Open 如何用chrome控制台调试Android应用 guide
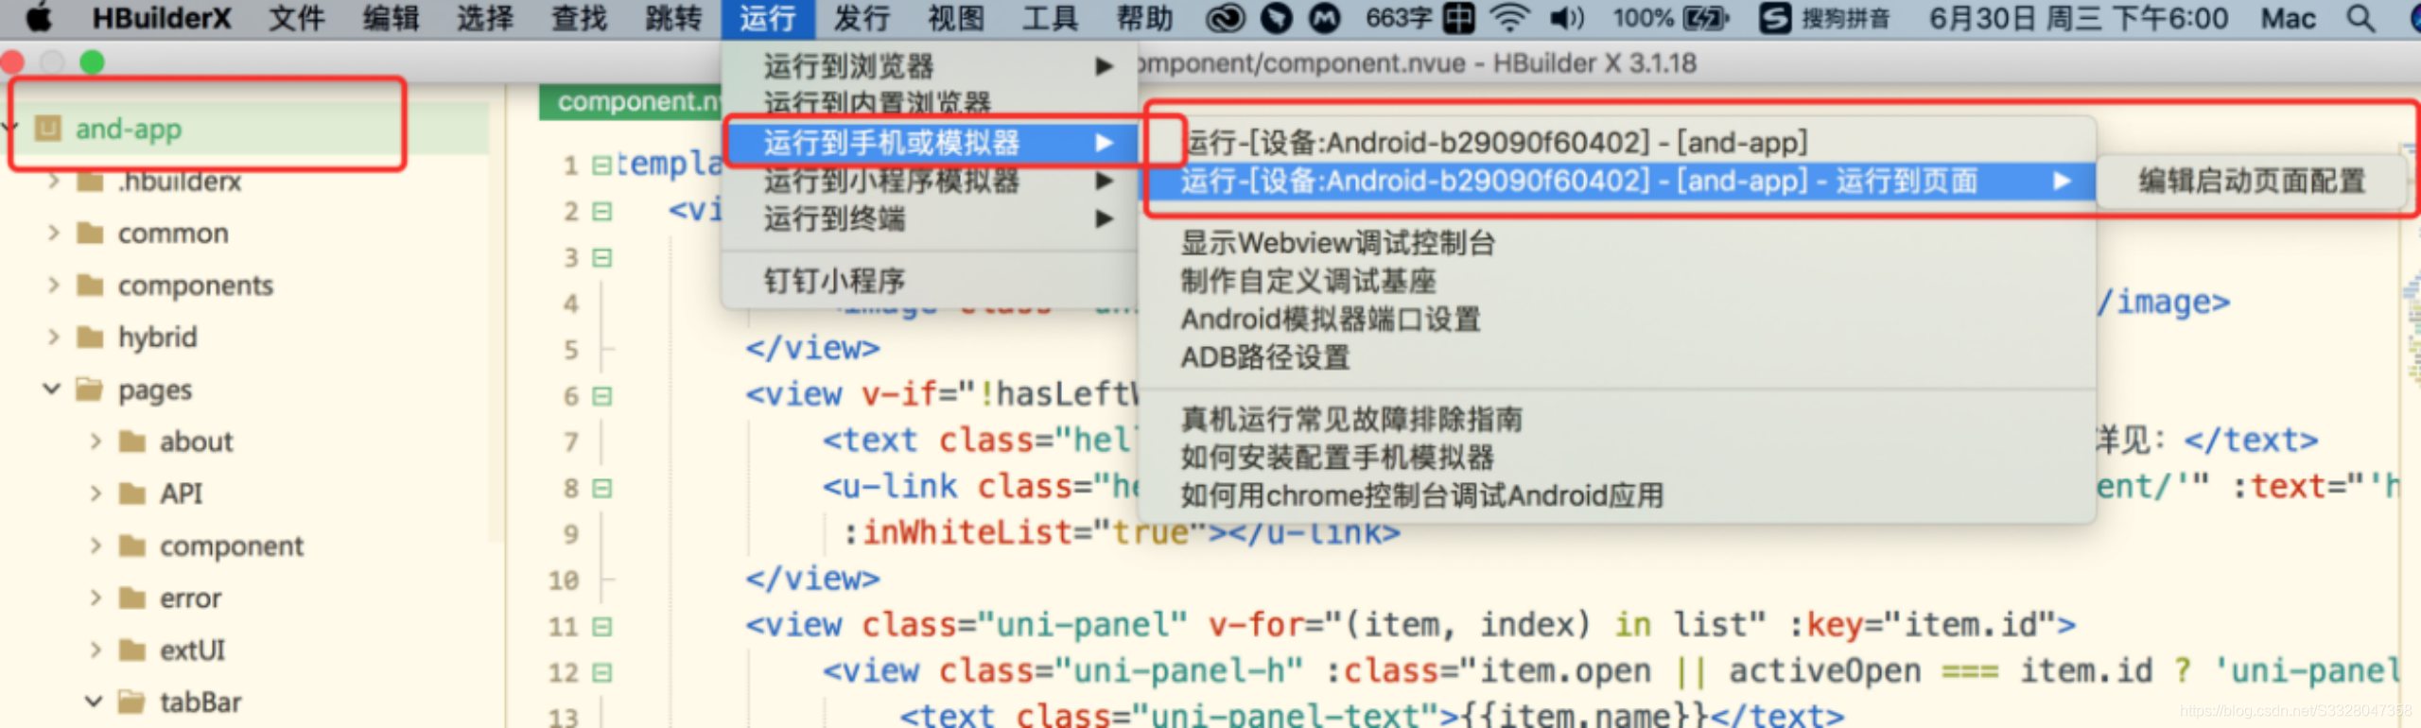This screenshot has height=728, width=2421. (x=1617, y=495)
